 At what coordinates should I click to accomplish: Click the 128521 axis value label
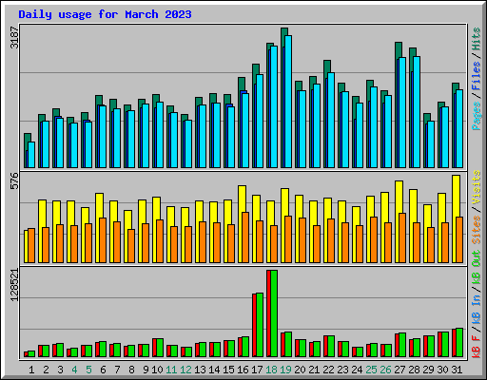pos(14,284)
